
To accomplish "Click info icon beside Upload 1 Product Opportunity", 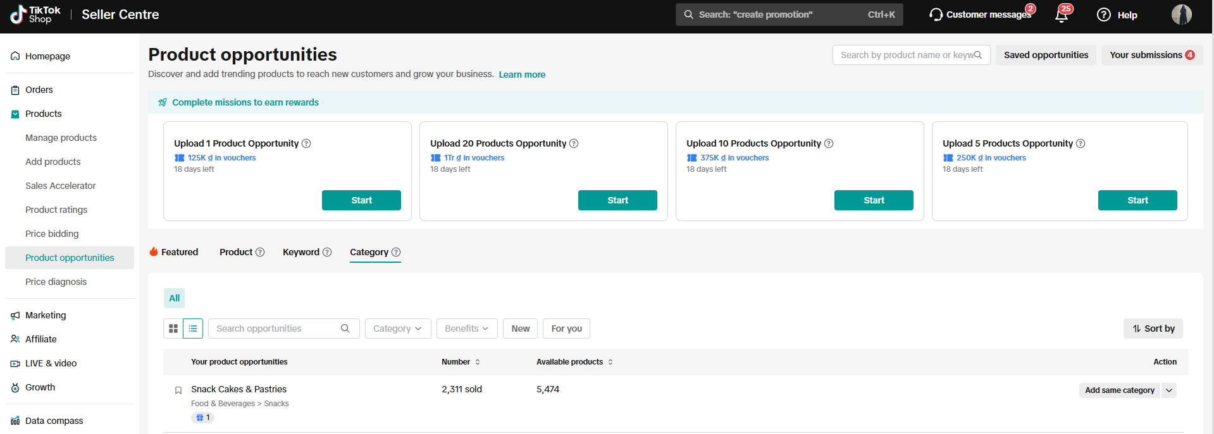I will (306, 143).
